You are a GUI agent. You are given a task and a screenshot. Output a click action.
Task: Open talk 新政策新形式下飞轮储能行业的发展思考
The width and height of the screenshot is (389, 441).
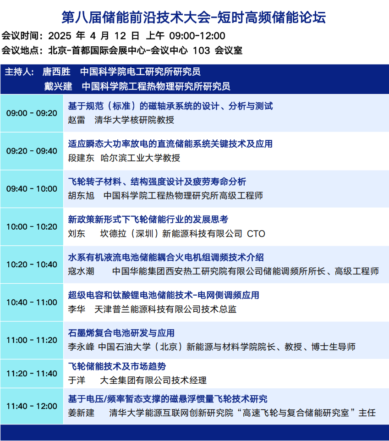coord(148,220)
